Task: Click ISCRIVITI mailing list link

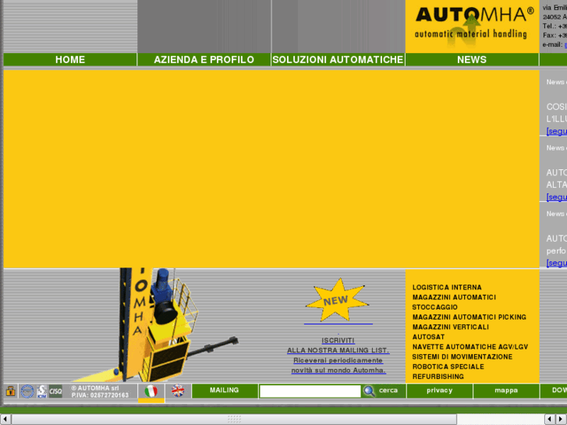Action: tap(338, 340)
